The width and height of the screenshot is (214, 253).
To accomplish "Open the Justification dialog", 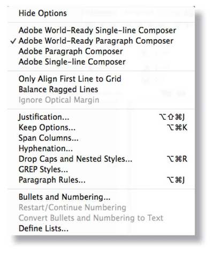I will [101, 117].
